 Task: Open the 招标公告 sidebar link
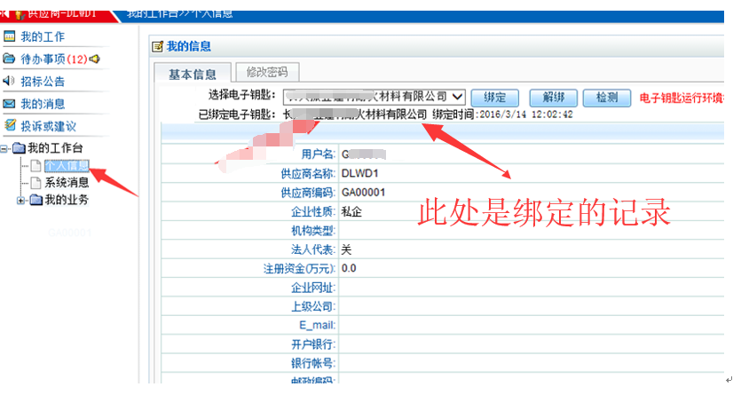coord(43,82)
